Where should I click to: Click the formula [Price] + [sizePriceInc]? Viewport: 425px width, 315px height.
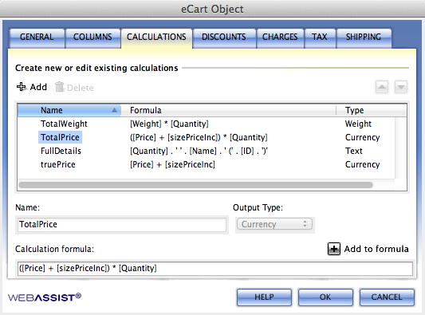pyautogui.click(x=173, y=164)
